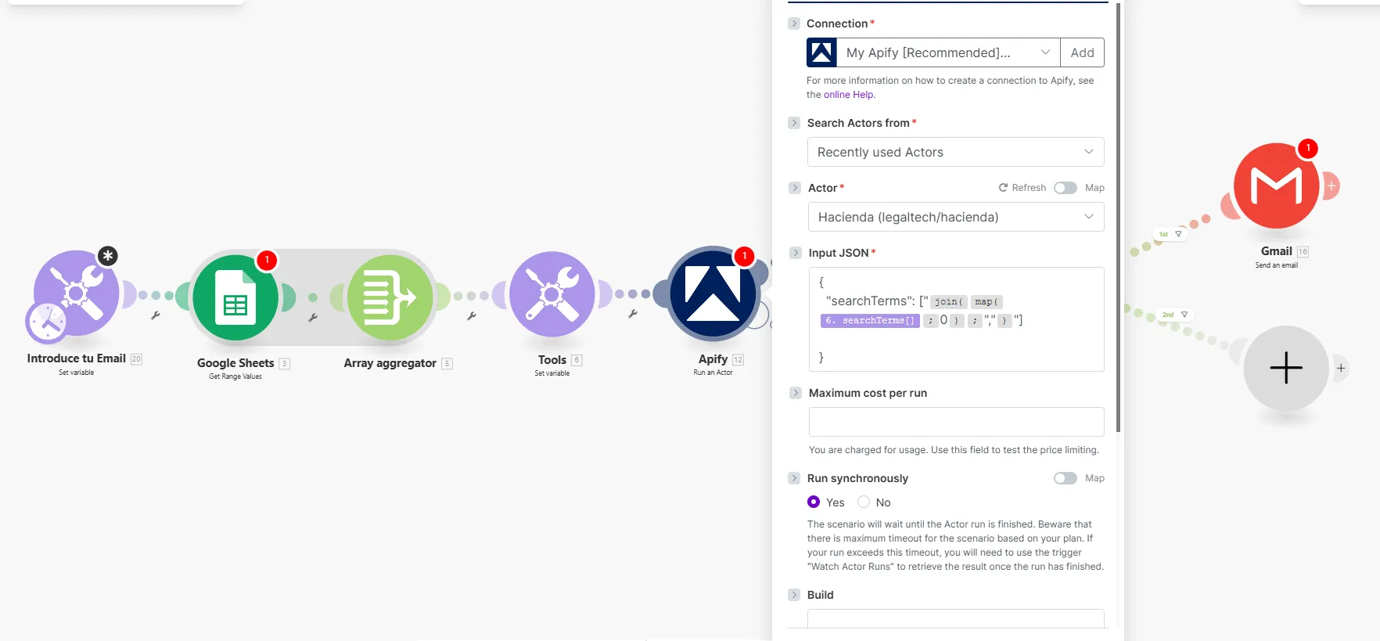Expand the Actor field chevron

click(795, 188)
